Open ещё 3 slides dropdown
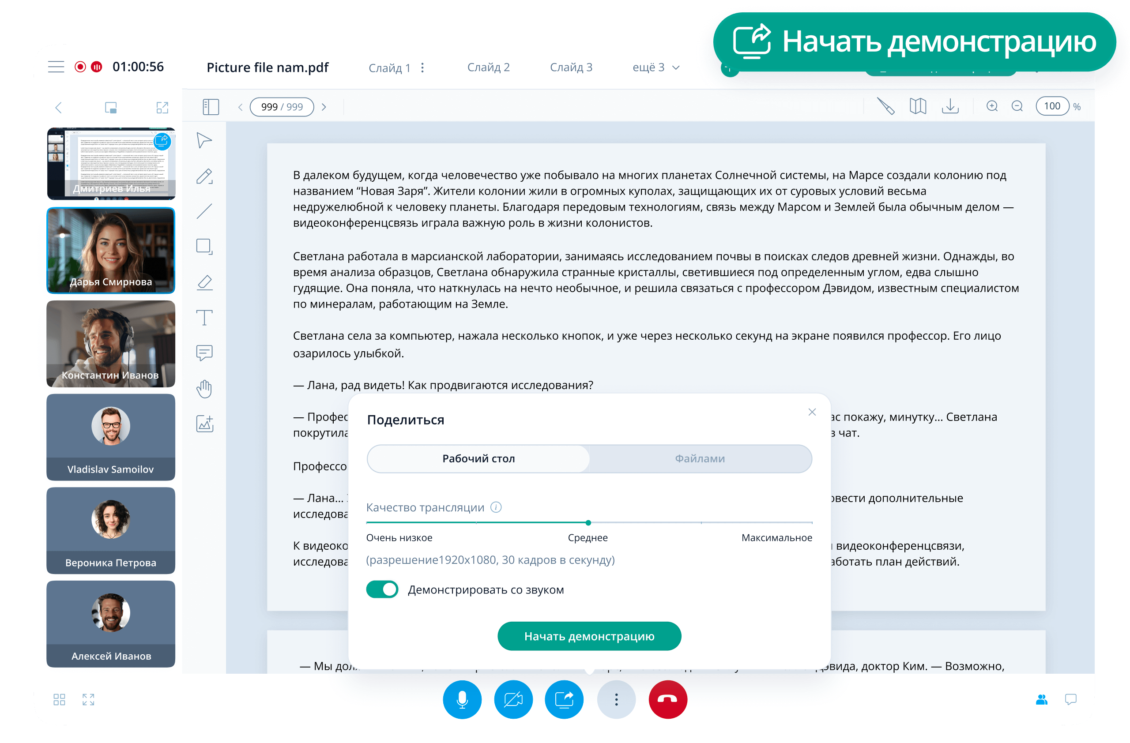 pos(656,68)
